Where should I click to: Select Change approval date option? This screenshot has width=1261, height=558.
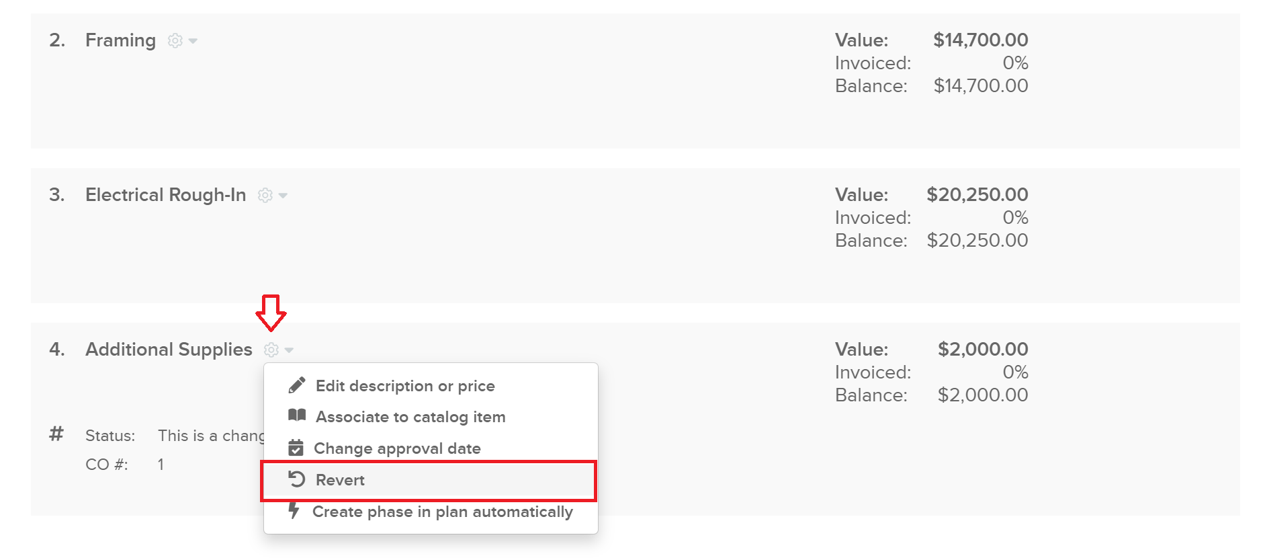pyautogui.click(x=398, y=448)
